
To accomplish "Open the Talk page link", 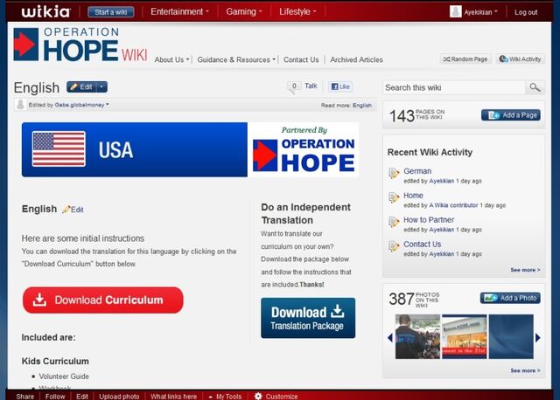I will click(311, 86).
